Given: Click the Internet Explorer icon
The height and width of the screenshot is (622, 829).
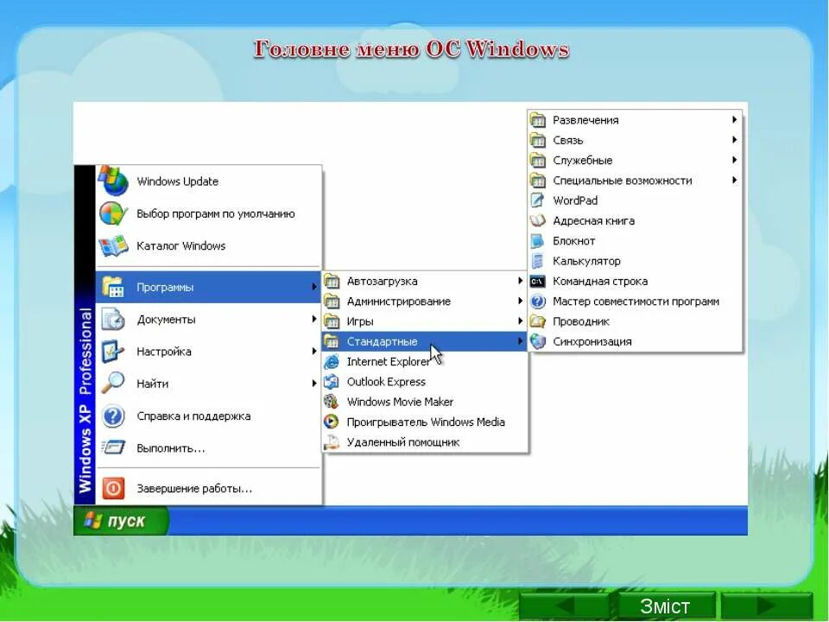Looking at the screenshot, I should point(331,362).
